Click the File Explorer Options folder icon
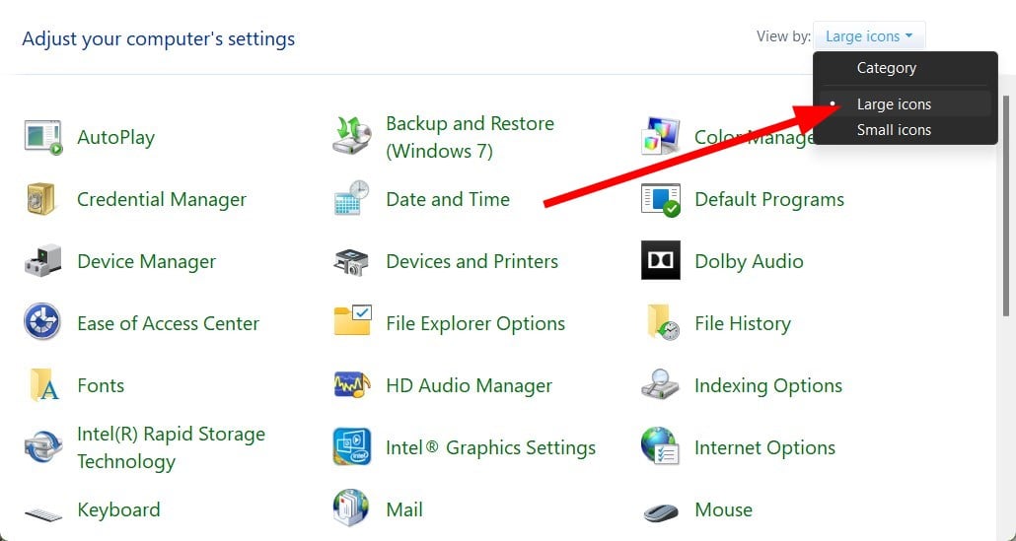 tap(352, 320)
